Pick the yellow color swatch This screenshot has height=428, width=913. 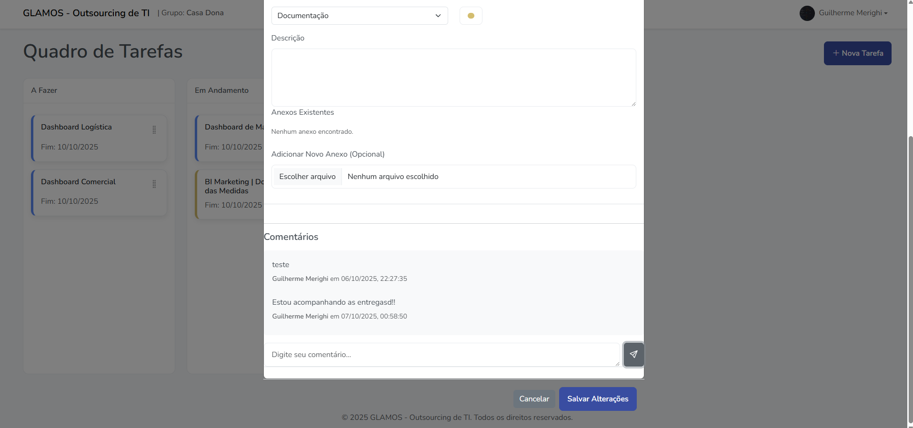tap(471, 16)
